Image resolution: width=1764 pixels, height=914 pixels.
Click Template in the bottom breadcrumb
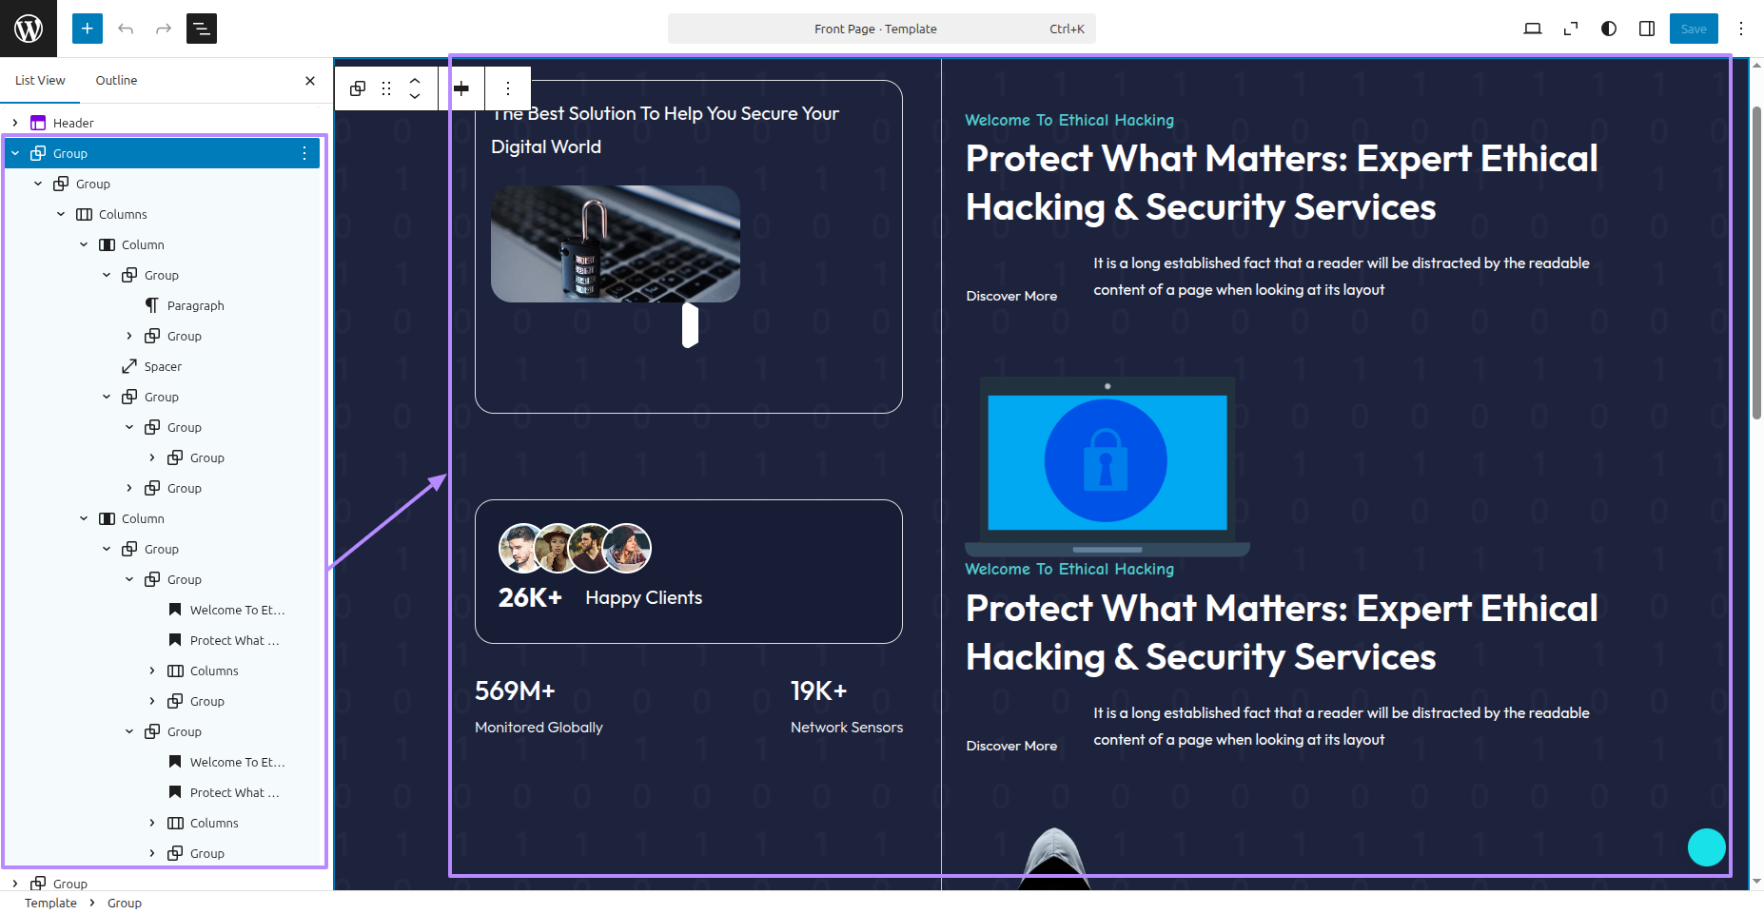(50, 903)
